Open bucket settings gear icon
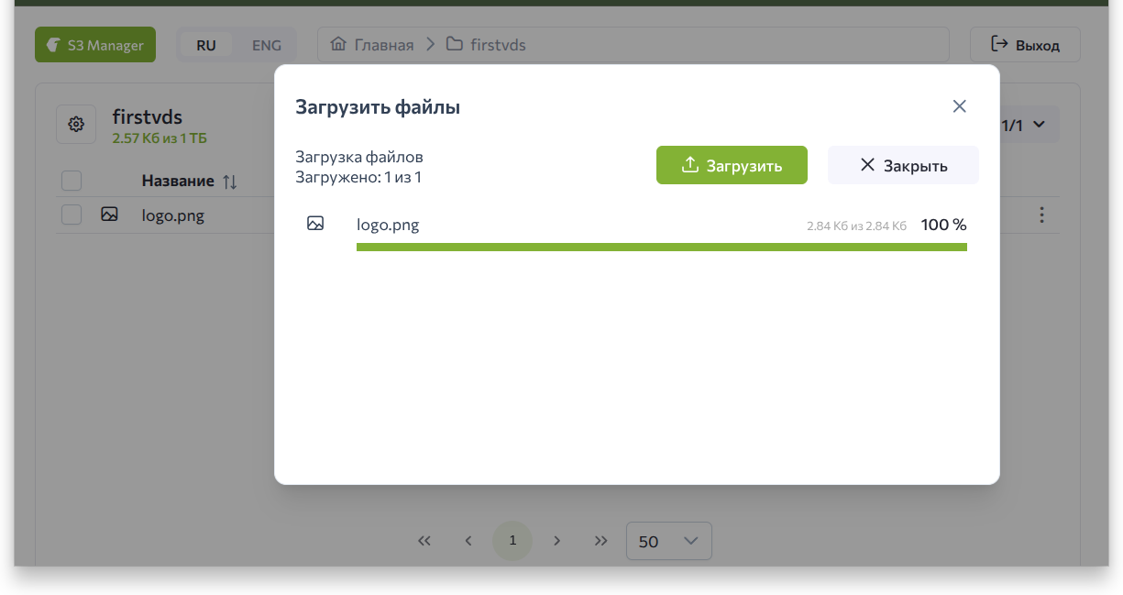Viewport: 1123px width, 595px height. coord(76,125)
